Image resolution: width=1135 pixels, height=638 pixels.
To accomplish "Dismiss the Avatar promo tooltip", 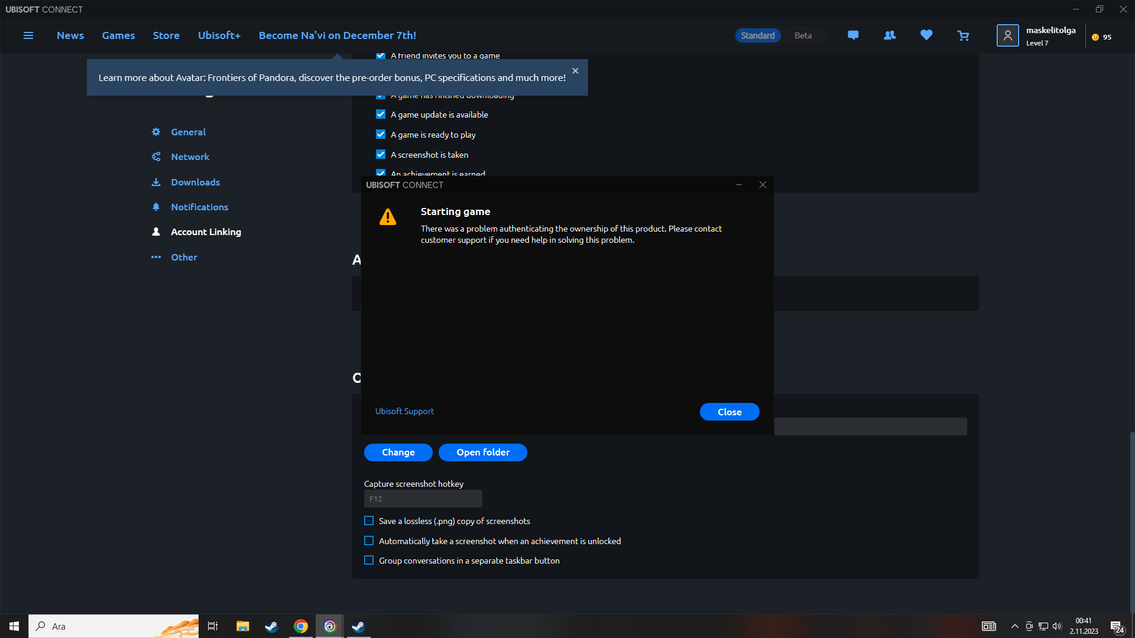I will [575, 71].
